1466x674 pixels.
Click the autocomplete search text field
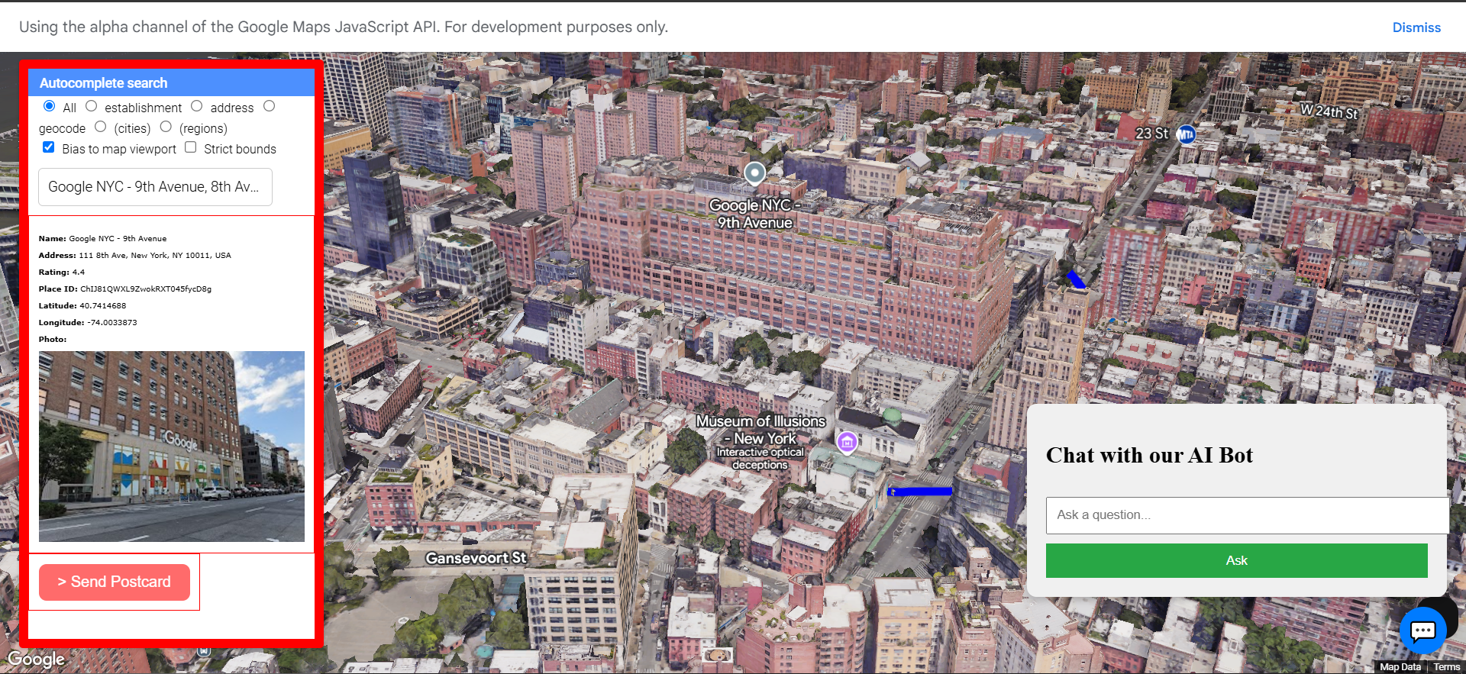(155, 187)
